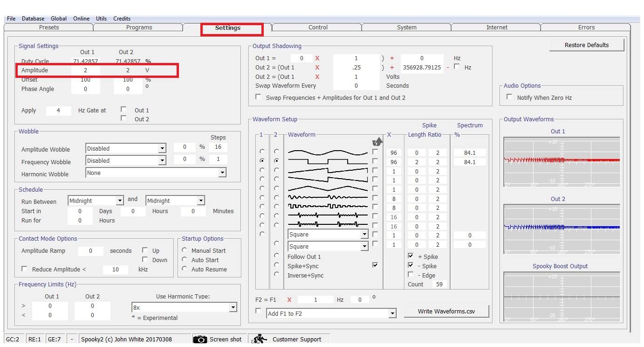
Task: Toggle the - Edge checkbox
Action: (x=411, y=275)
